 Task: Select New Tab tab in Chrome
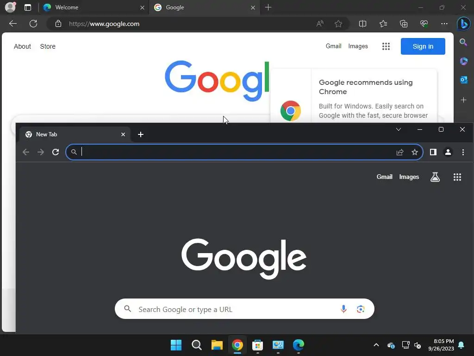tap(75, 134)
